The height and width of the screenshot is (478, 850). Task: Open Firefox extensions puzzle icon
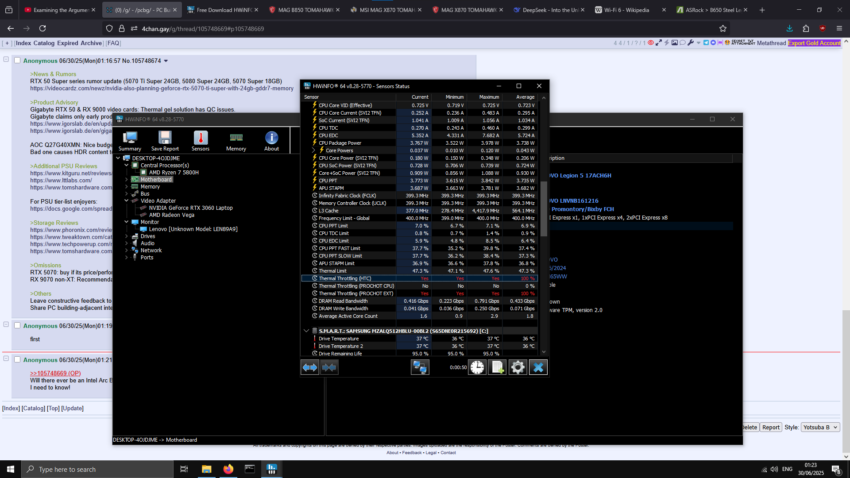pyautogui.click(x=806, y=28)
